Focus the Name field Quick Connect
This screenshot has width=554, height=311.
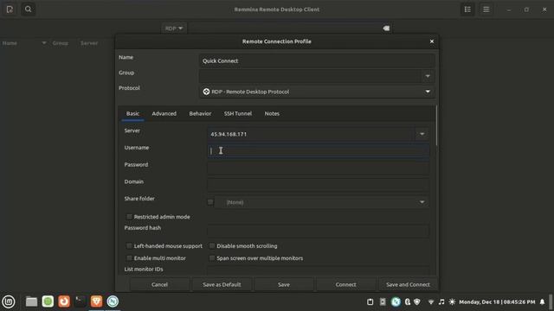click(x=318, y=61)
